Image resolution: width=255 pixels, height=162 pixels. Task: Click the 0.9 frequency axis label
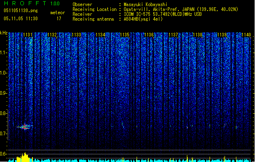tap(4, 93)
